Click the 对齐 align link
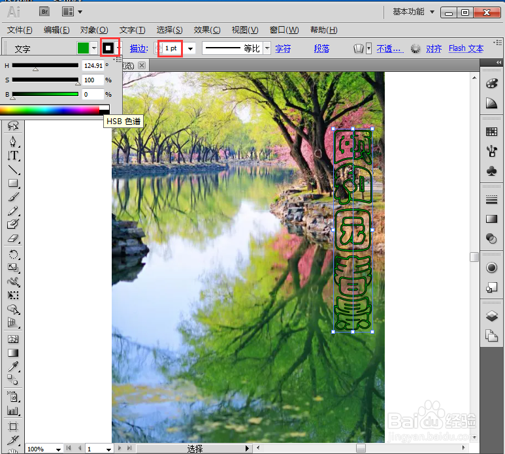Screen dimensions: 505x454 pos(434,48)
